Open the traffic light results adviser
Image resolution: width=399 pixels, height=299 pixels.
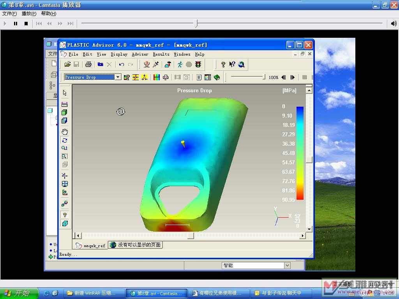click(198, 65)
